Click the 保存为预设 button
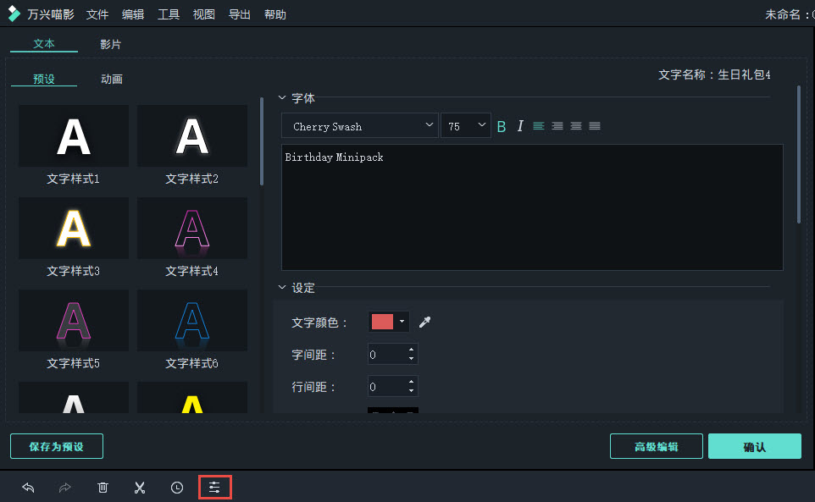 click(56, 446)
